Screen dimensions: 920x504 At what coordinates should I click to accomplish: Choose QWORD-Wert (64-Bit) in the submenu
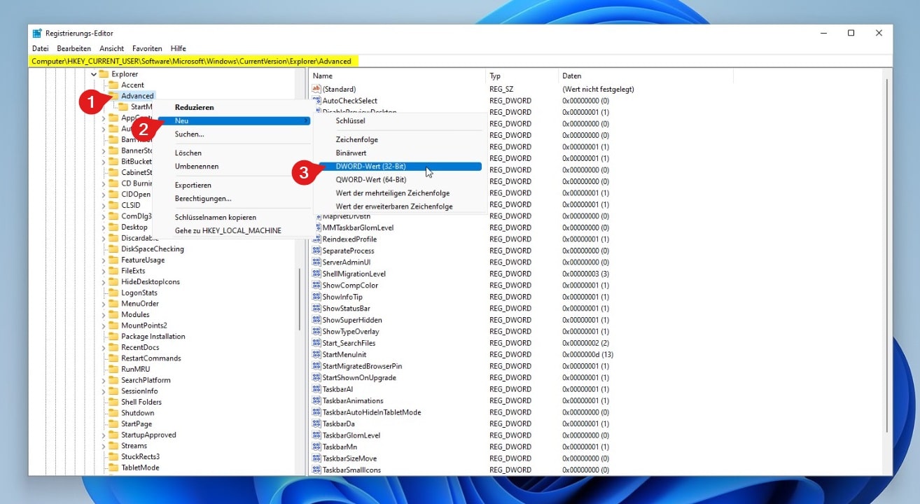coord(370,180)
